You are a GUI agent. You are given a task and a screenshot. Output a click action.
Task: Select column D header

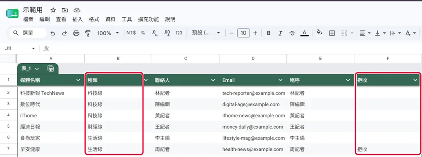pyautogui.click(x=253, y=59)
